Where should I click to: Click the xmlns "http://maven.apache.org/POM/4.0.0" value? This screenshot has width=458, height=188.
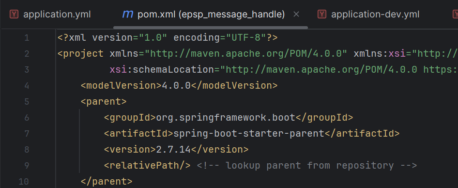[246, 54]
